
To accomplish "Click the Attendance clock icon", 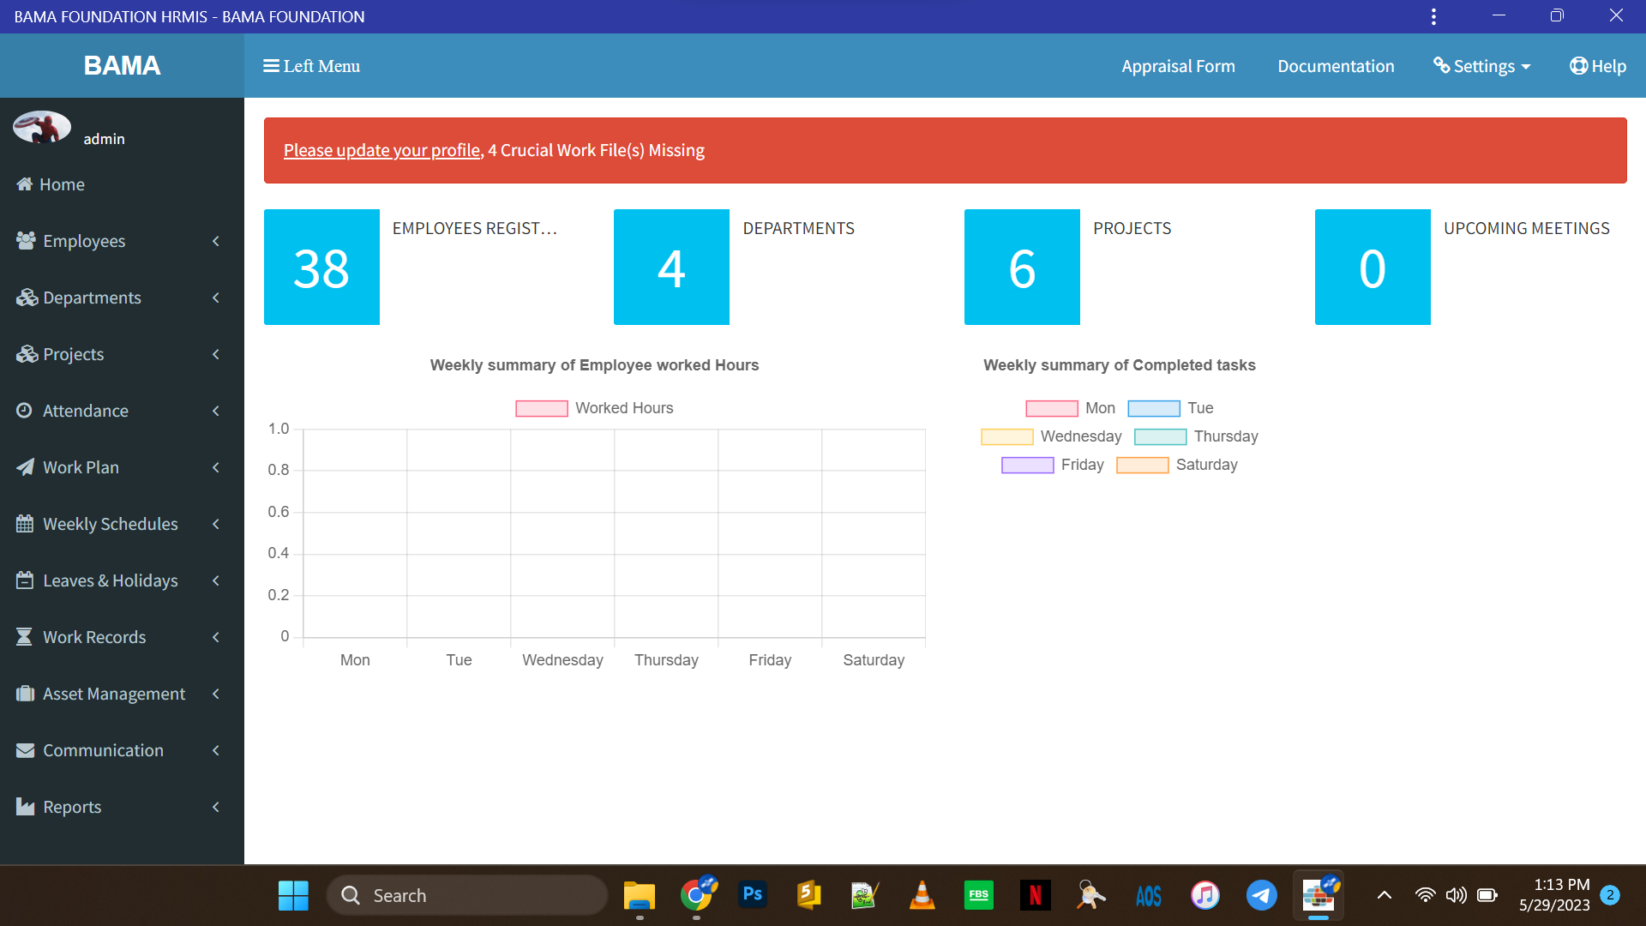I will (24, 411).
